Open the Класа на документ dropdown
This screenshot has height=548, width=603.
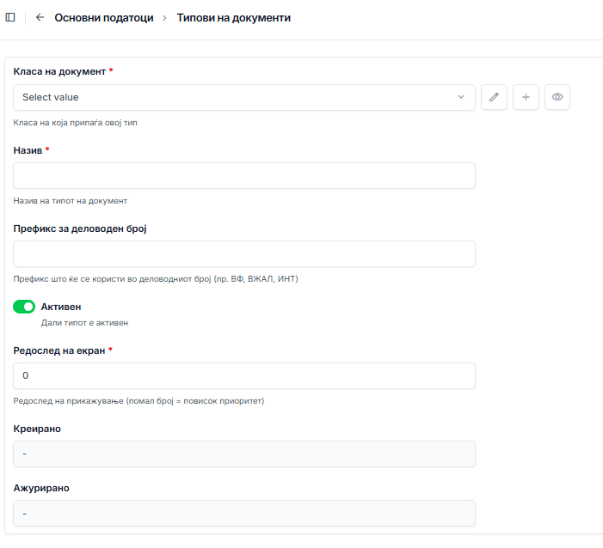point(244,98)
